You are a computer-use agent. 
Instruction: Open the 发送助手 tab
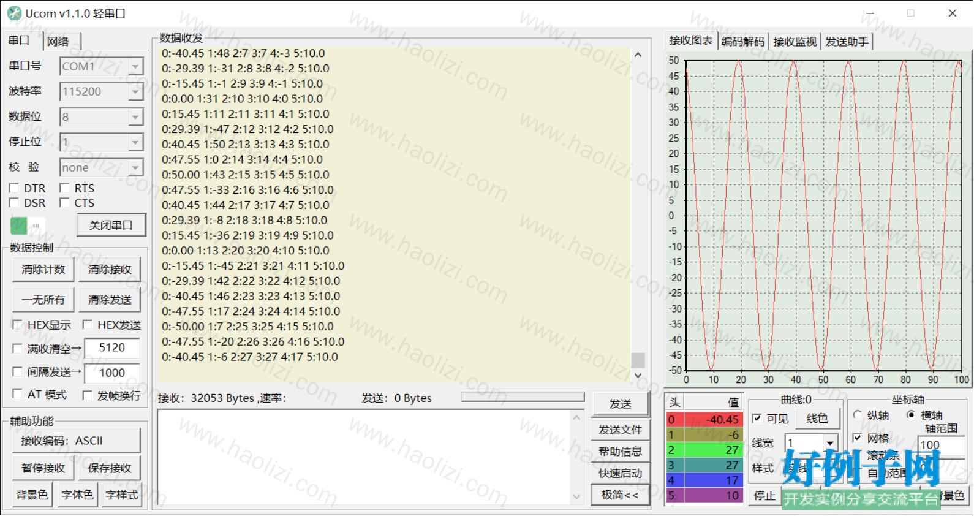tap(847, 42)
